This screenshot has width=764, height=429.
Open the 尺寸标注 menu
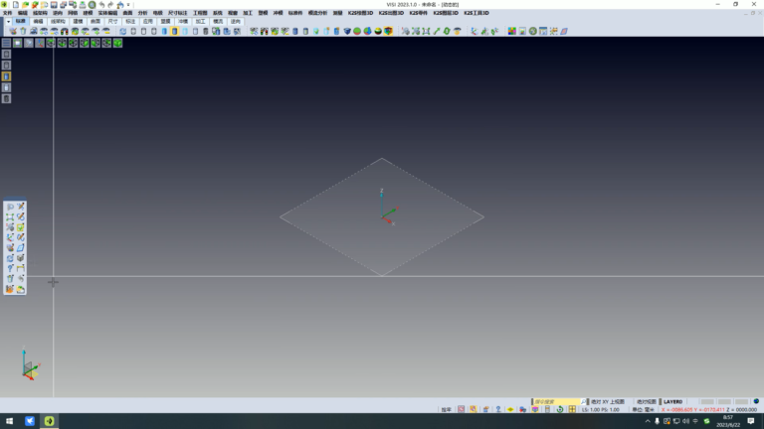[177, 13]
